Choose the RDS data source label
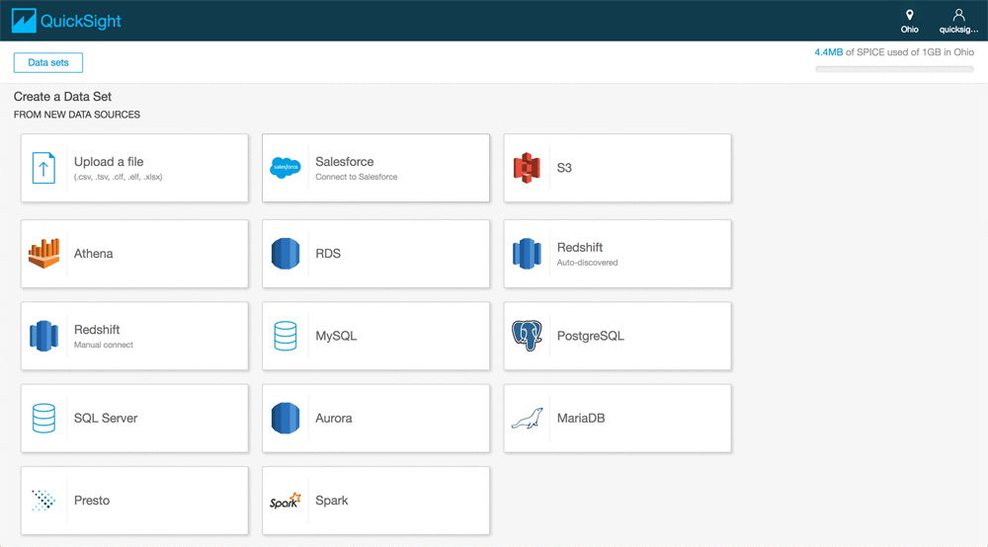Viewport: 988px width, 547px height. [x=328, y=254]
